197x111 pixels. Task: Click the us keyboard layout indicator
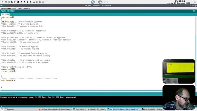click(34, 2)
